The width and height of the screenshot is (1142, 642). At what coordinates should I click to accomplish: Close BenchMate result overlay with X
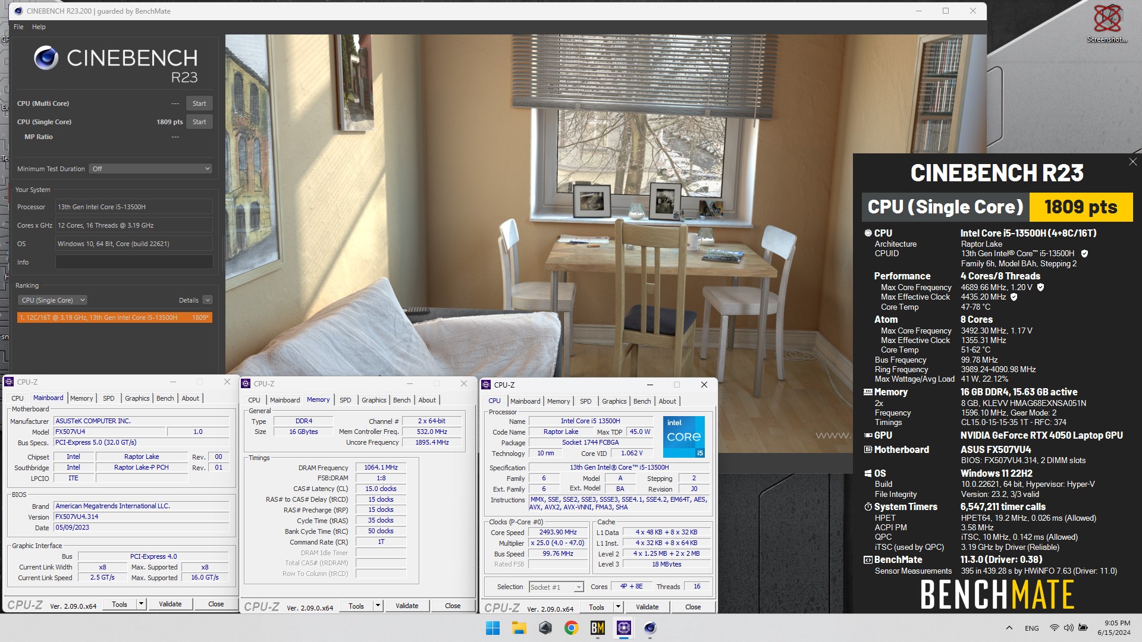pos(1132,162)
